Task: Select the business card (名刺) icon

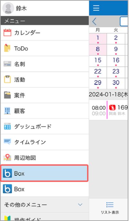Action: [7, 64]
